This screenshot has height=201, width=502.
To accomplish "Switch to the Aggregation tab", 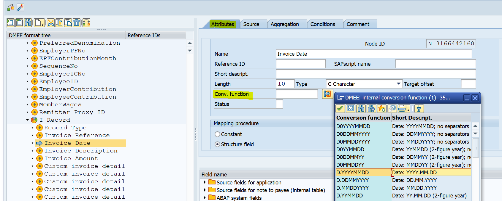I will click(284, 24).
